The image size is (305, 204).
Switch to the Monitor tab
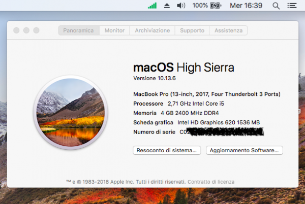pyautogui.click(x=114, y=30)
